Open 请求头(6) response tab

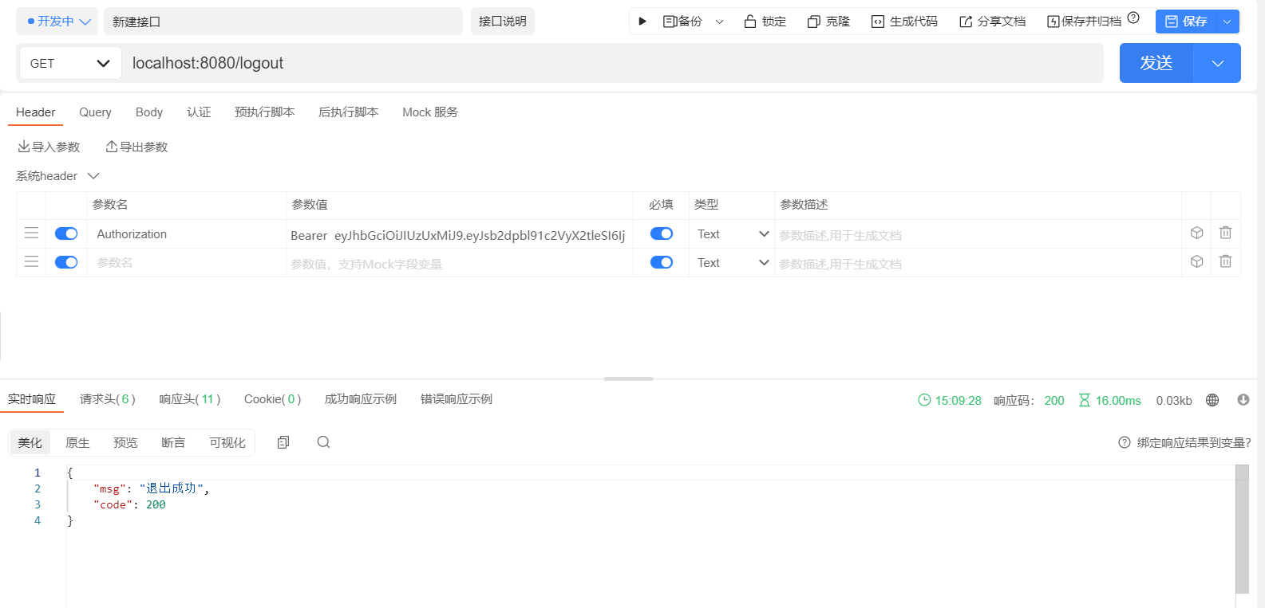pos(108,399)
